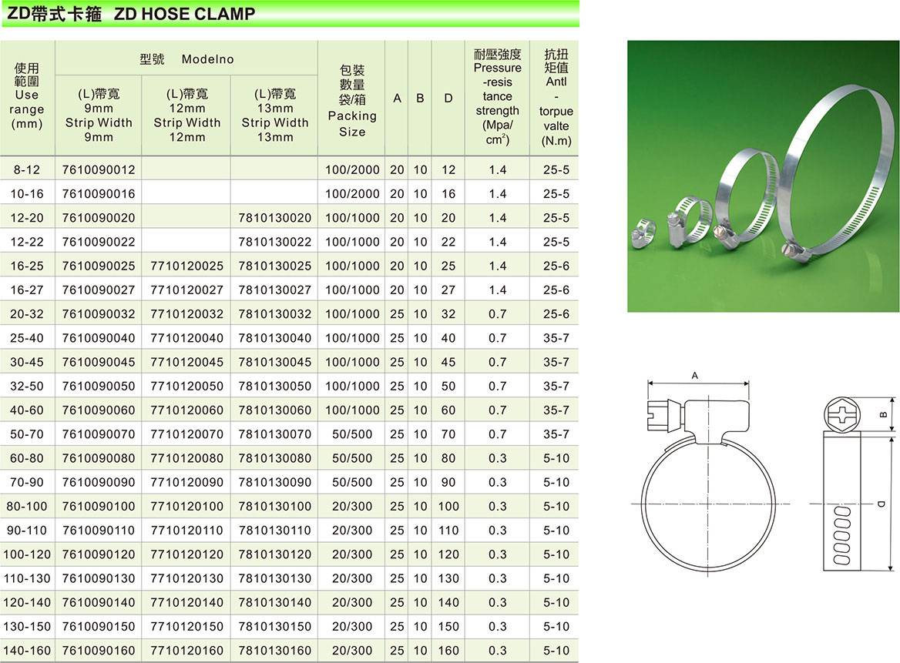900x663 pixels.
Task: Select the dimension A label in the diagram
Action: click(695, 376)
